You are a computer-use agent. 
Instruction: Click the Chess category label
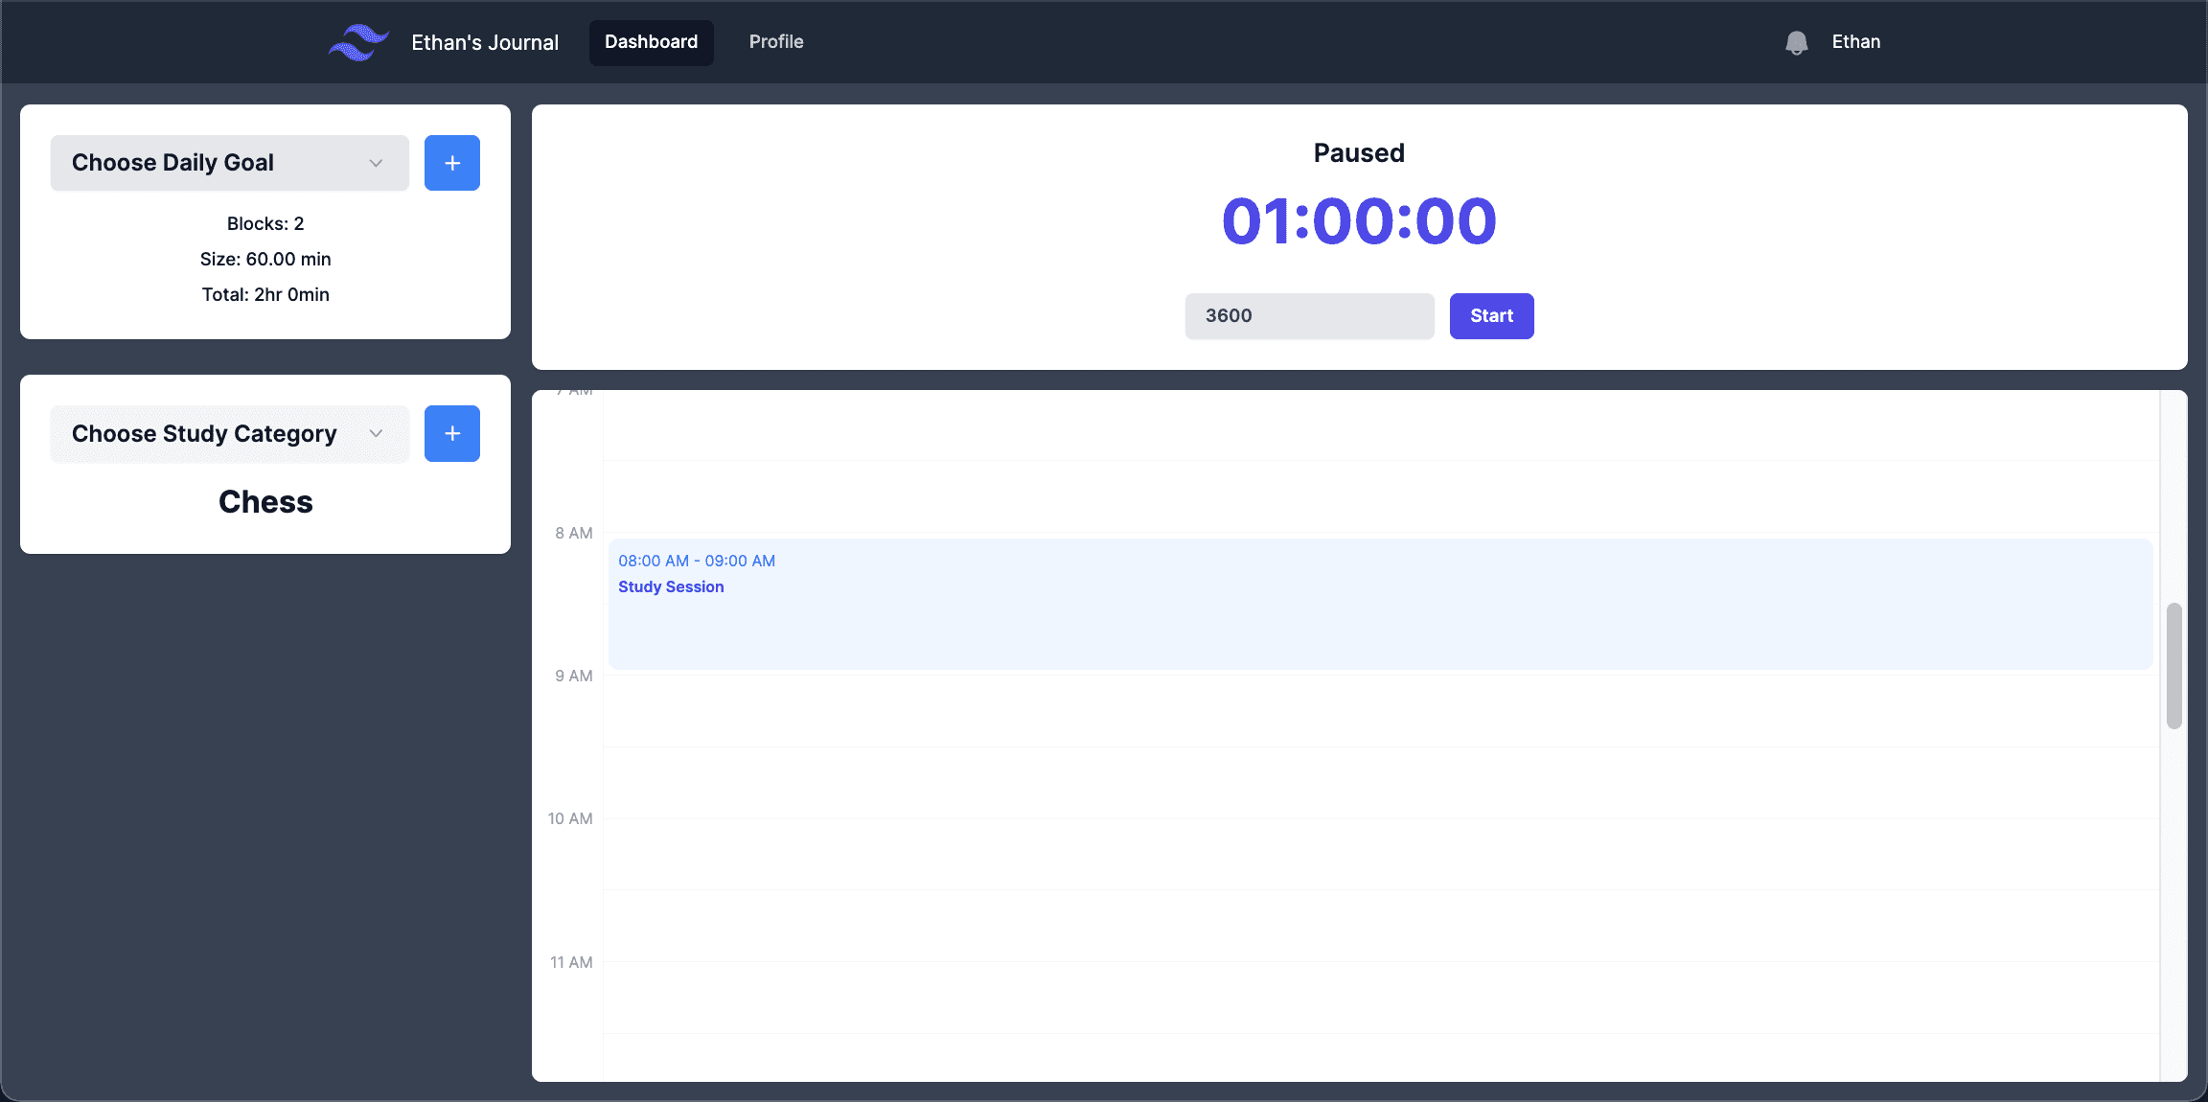[265, 501]
